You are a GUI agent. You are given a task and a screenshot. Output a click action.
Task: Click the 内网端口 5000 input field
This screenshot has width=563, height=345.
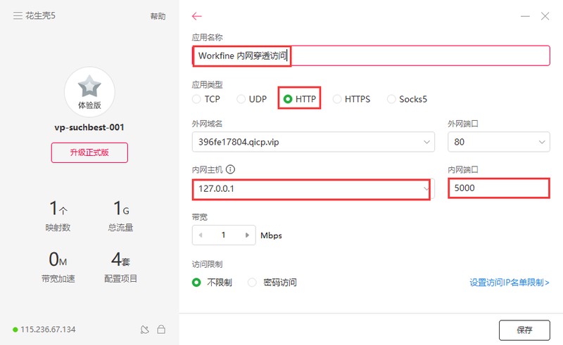tap(499, 188)
